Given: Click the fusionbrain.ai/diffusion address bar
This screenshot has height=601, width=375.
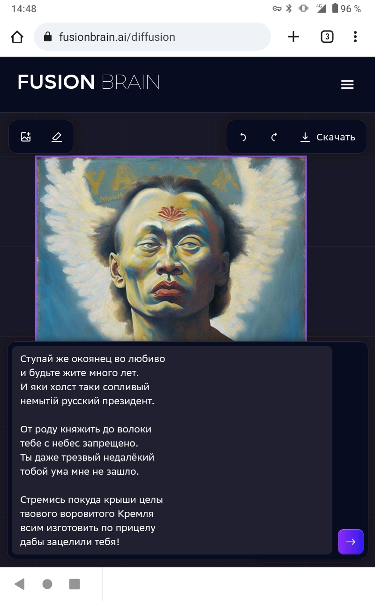Looking at the screenshot, I should tap(152, 37).
